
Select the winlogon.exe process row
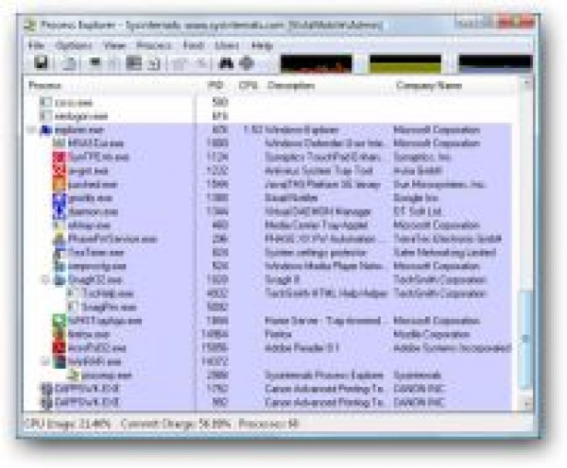click(268, 116)
